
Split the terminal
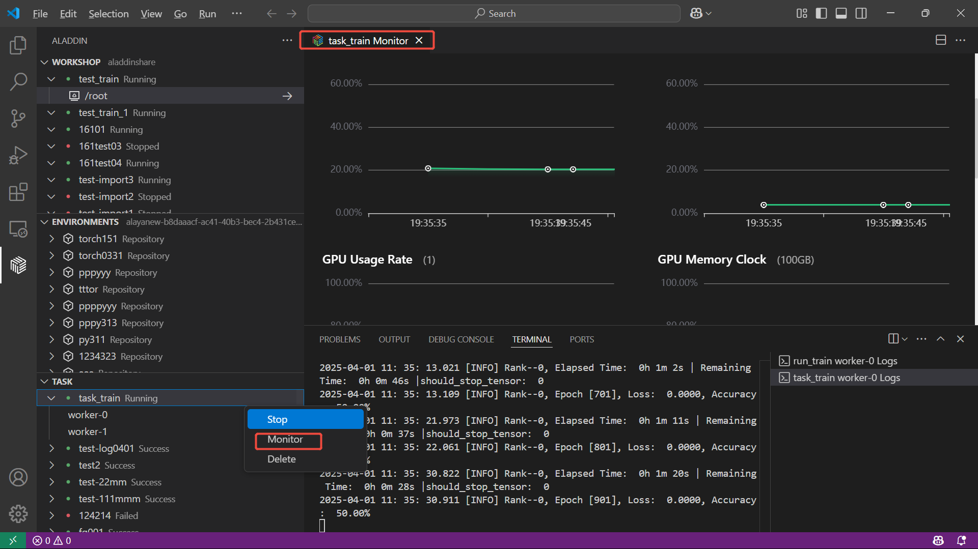(893, 339)
